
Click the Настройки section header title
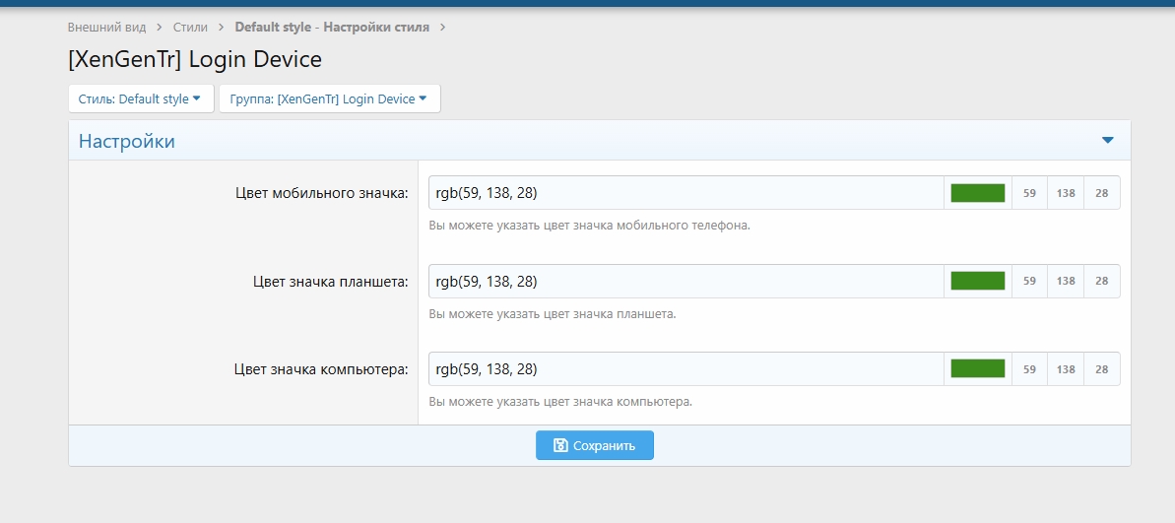tap(127, 141)
